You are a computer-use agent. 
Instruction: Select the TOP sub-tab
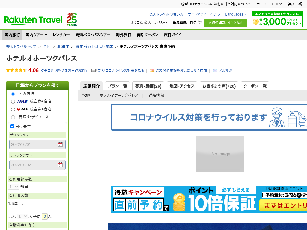86,96
